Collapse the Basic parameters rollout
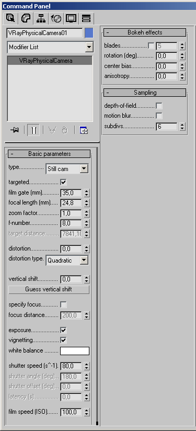The height and width of the screenshot is (431, 196). 49,154
